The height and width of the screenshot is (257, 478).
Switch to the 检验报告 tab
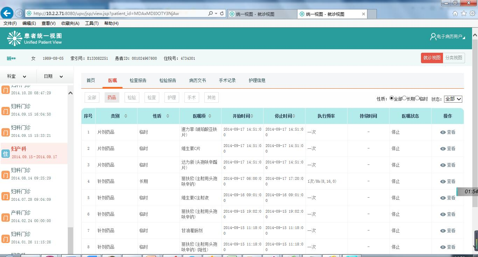click(168, 80)
